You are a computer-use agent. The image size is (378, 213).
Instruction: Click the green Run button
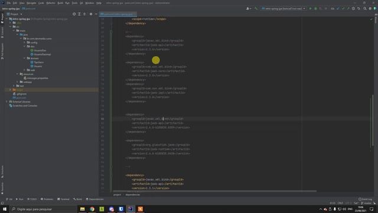click(310, 8)
